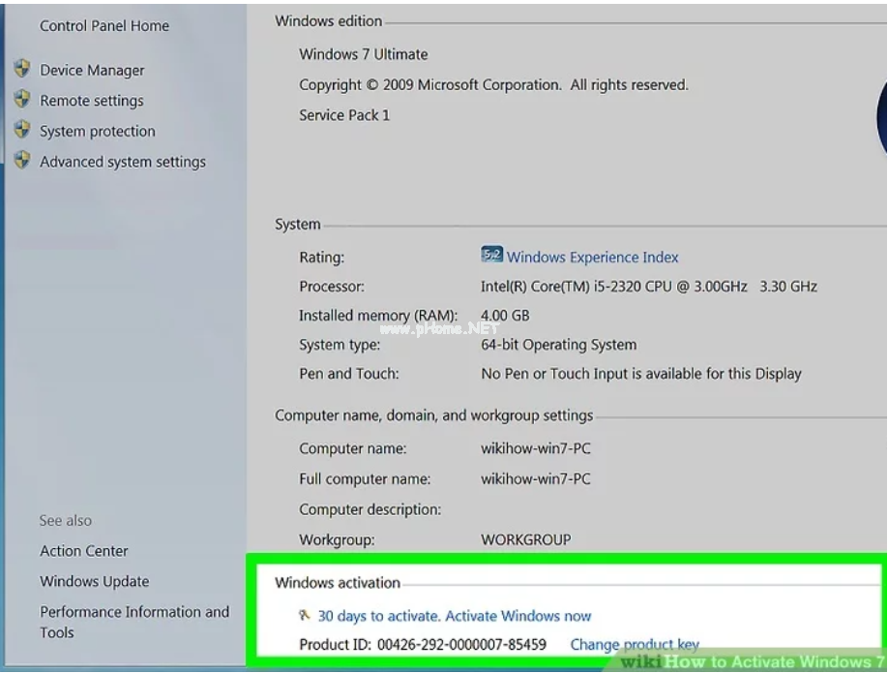888x673 pixels.
Task: Open Windows Update from See also
Action: coord(94,582)
